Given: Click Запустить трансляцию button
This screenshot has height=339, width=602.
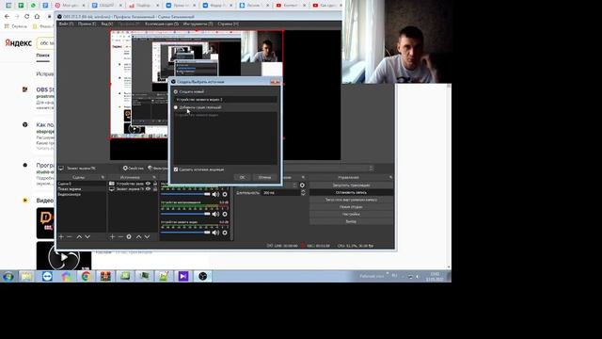Looking at the screenshot, I should point(351,186).
